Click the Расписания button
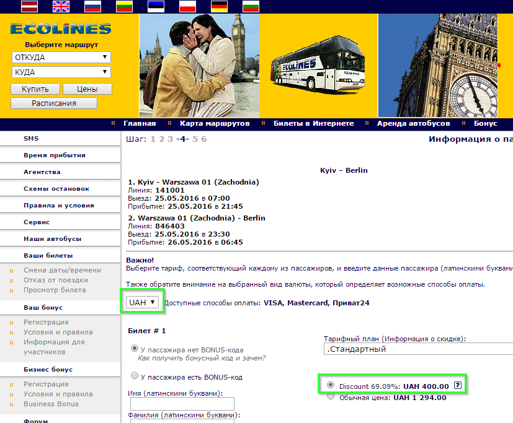Image resolution: width=513 pixels, height=423 pixels. (54, 103)
